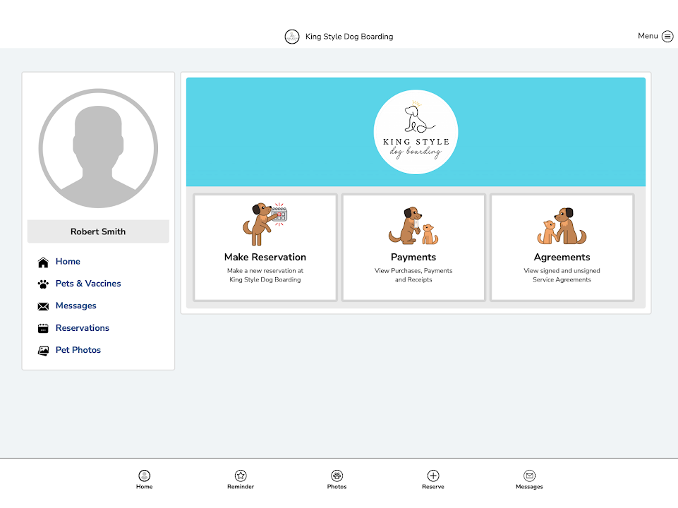Open the Agreements card
The image size is (678, 508).
pos(562,248)
